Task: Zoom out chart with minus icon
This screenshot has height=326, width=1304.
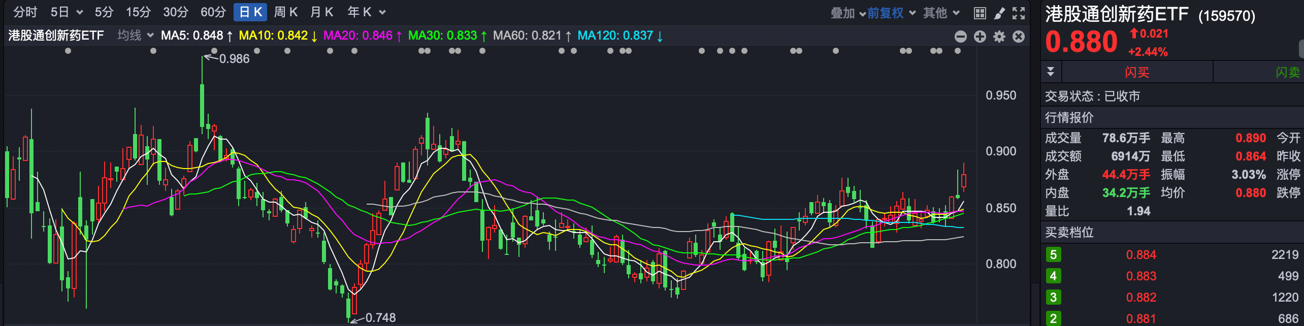Action: coord(961,37)
